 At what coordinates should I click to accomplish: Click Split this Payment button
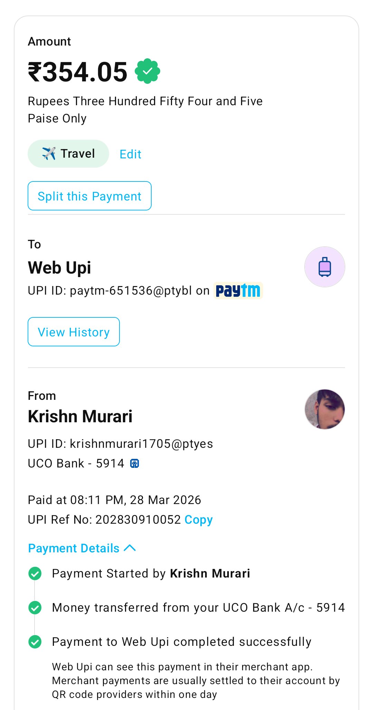(89, 196)
